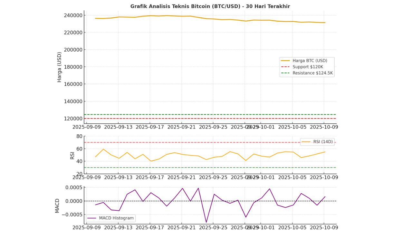Viewport: 393px width, 231px height.
Task: Click the purple MACD Histogram legend swatch
Action: (92, 218)
